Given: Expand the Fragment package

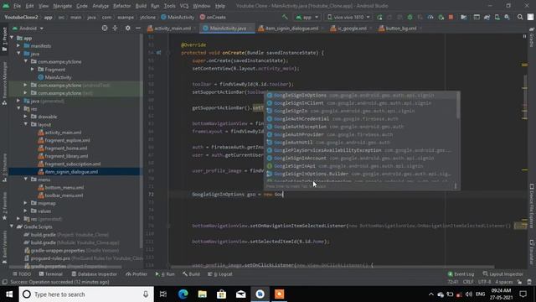Looking at the screenshot, I should point(33,69).
